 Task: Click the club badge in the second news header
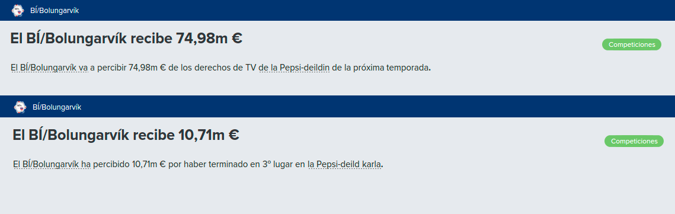click(20, 107)
